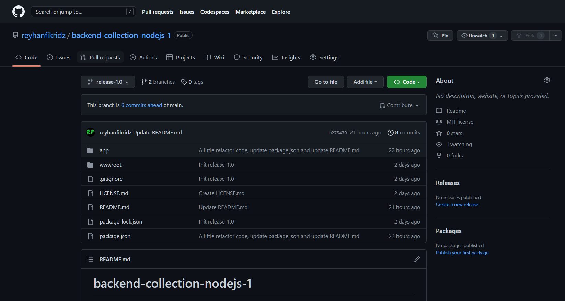
Task: Open the repository Pull requests tab
Action: click(x=100, y=58)
